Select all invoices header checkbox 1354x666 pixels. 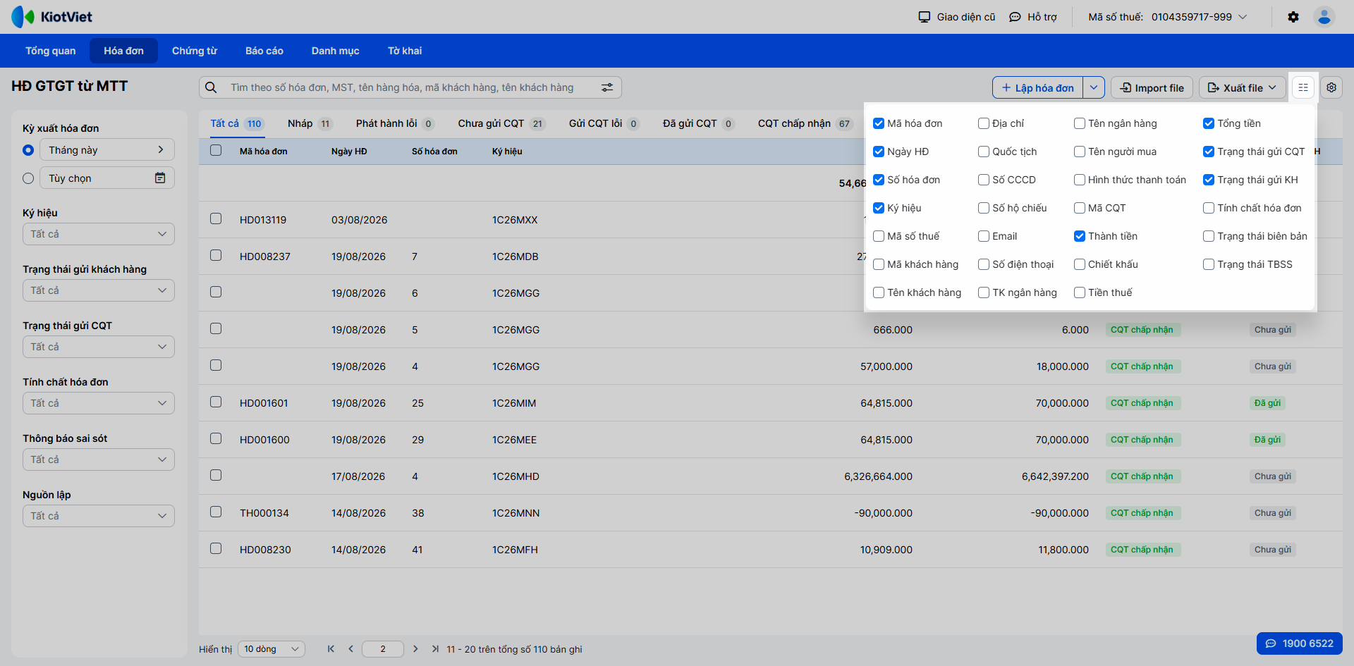[216, 150]
